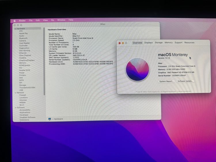This screenshot has width=216, height=162.
Task: Click the macOS Monterey logo image
Action: 137,69
